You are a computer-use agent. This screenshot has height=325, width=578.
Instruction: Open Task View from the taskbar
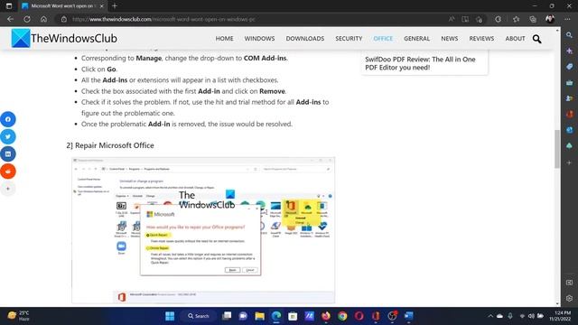227,316
